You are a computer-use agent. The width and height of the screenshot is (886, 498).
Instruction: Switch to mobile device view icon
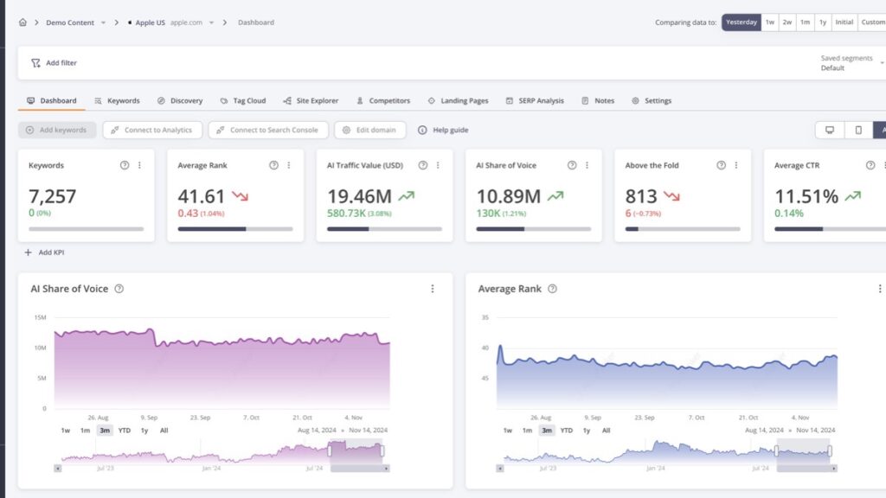(x=858, y=130)
